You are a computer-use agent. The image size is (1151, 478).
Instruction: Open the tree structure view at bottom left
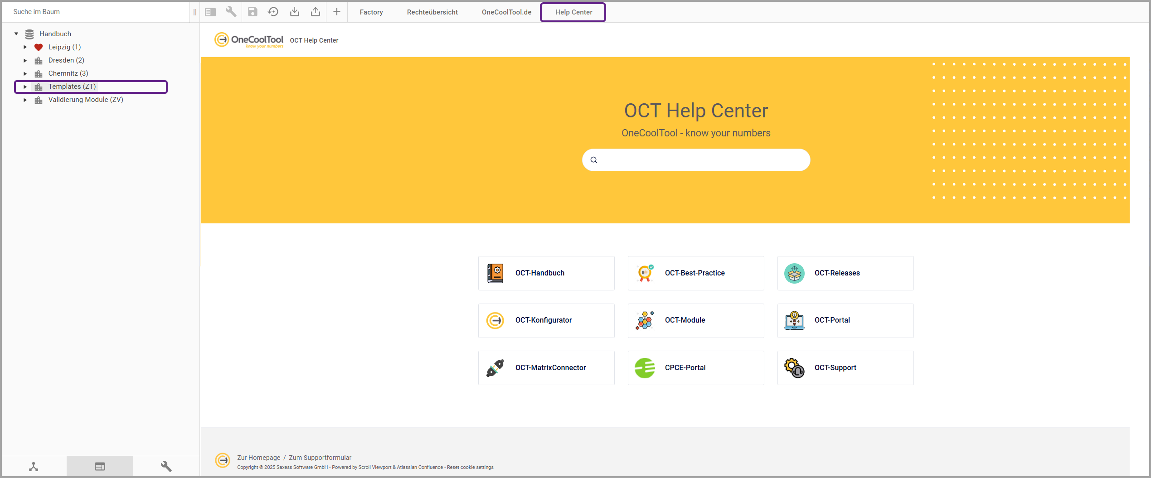click(34, 467)
